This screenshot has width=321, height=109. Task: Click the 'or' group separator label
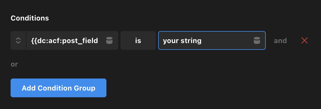[14, 64]
